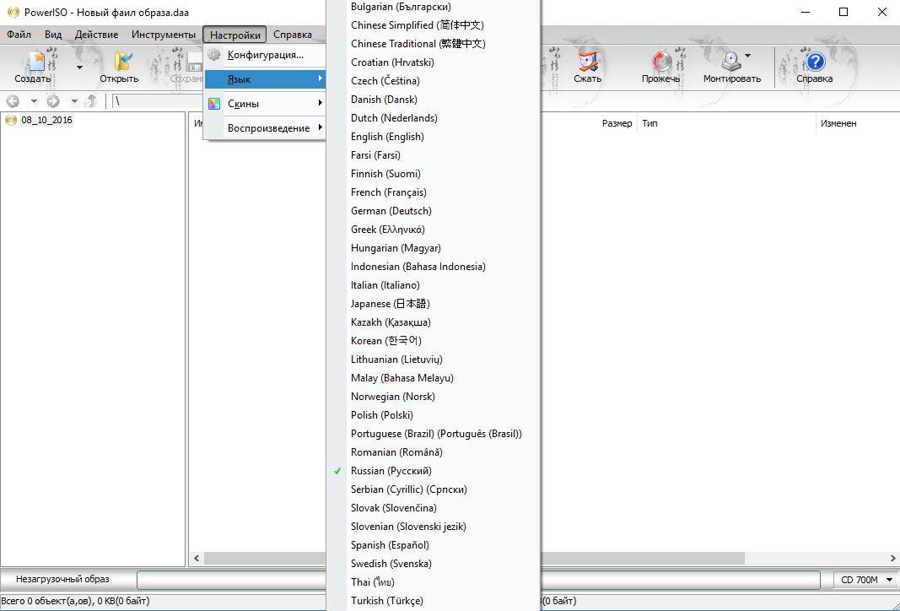
Task: Click the Справка help icon
Action: (x=815, y=61)
